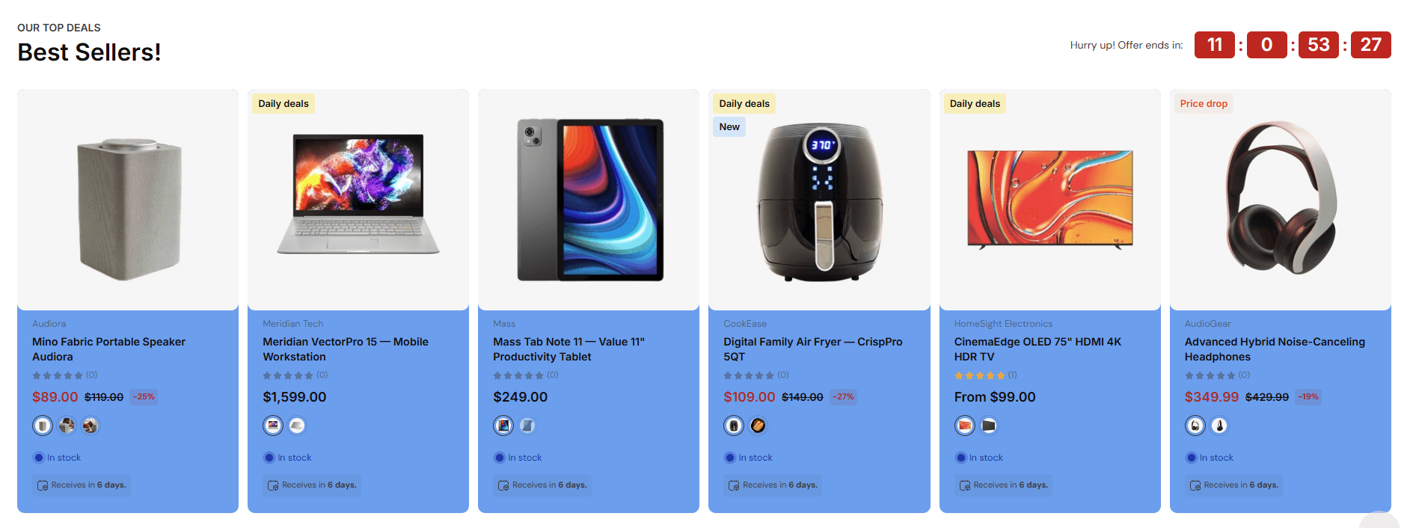The image size is (1410, 528).
Task: Open the Mass Tab Note 11 product link
Action: [569, 349]
